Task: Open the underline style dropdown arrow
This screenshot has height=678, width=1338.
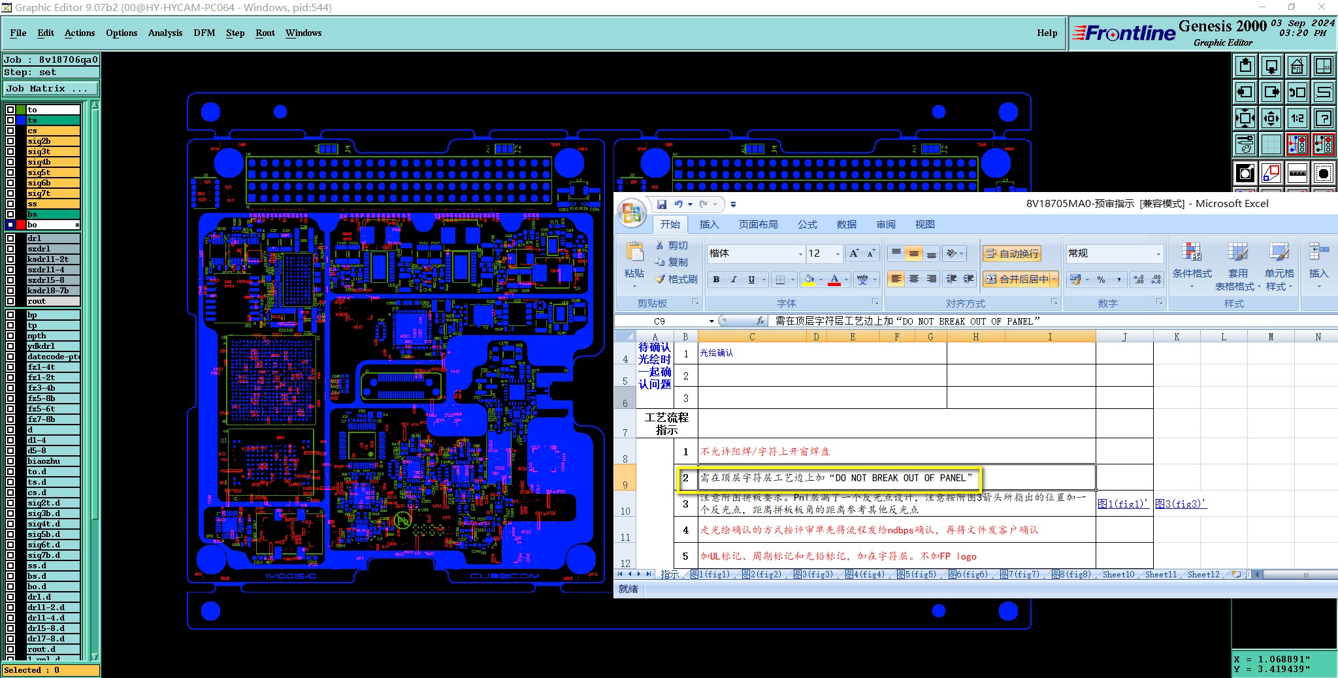Action: 764,280
